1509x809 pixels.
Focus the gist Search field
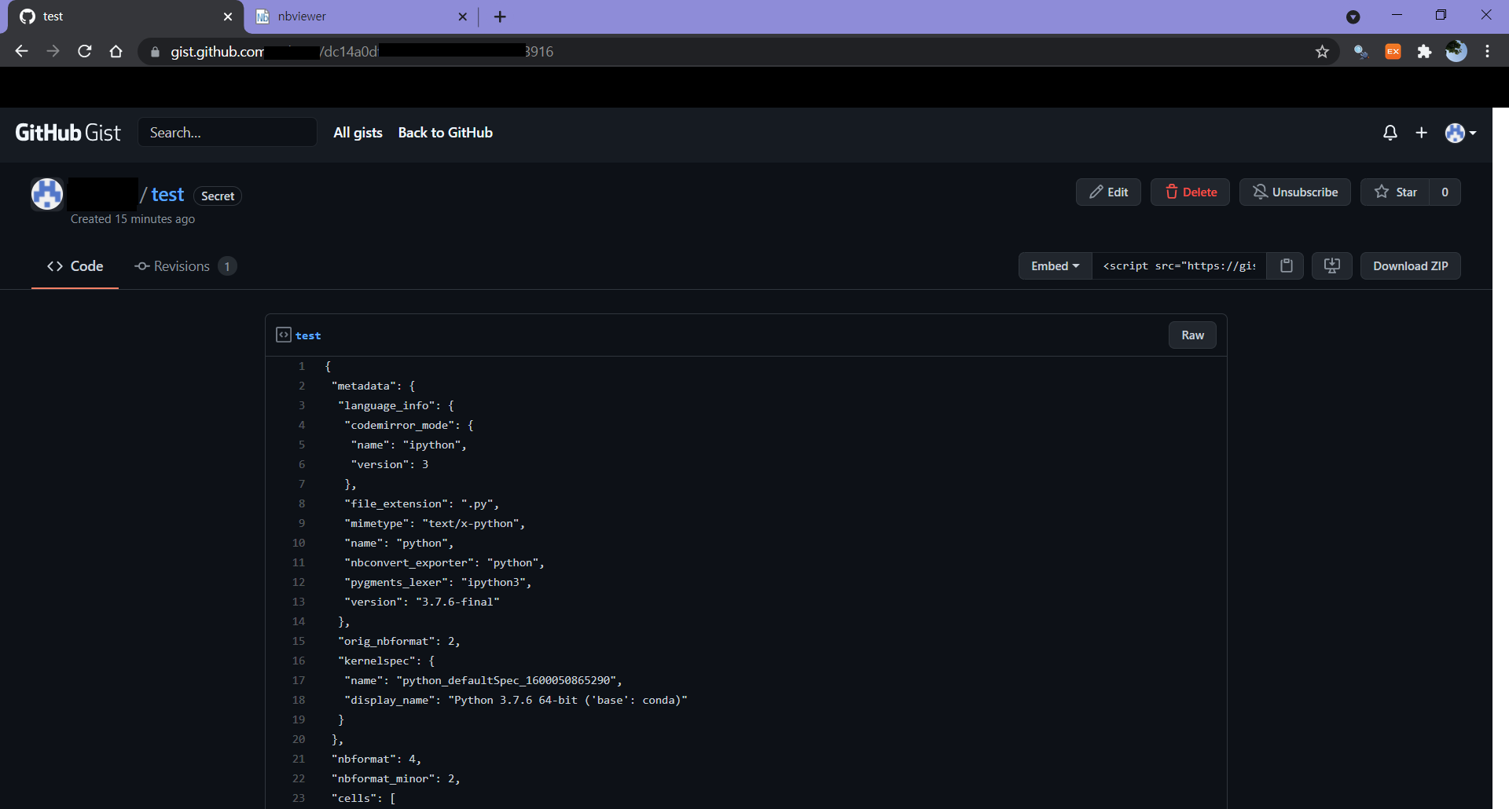228,133
